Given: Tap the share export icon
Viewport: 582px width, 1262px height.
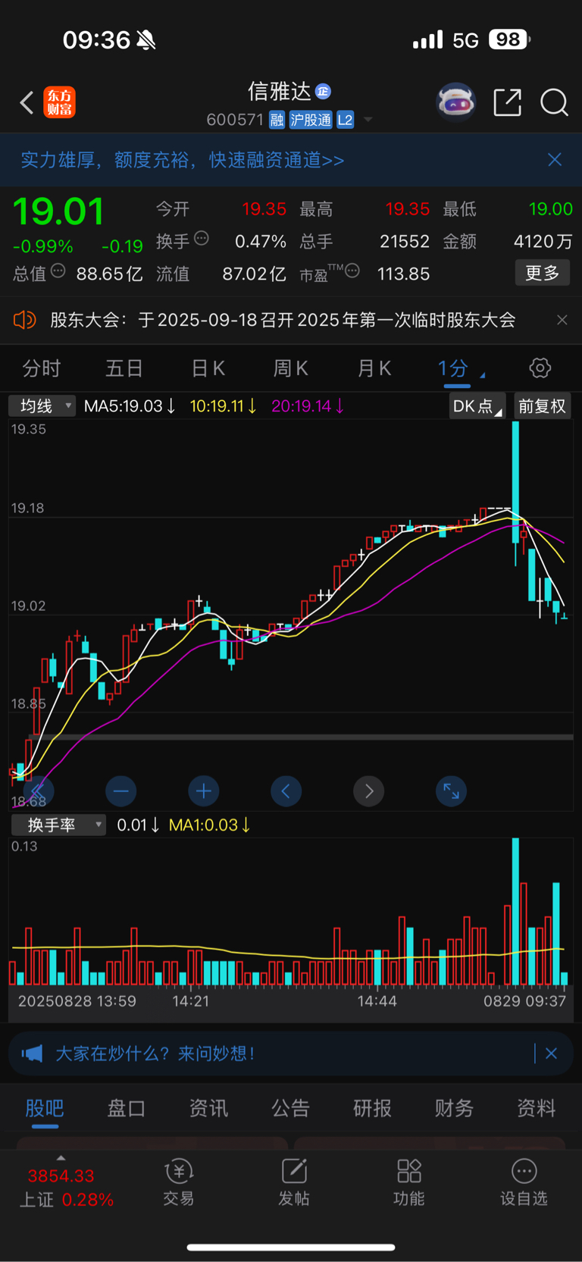Looking at the screenshot, I should (507, 102).
